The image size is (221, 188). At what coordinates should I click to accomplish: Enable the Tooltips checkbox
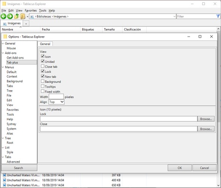(x=42, y=86)
